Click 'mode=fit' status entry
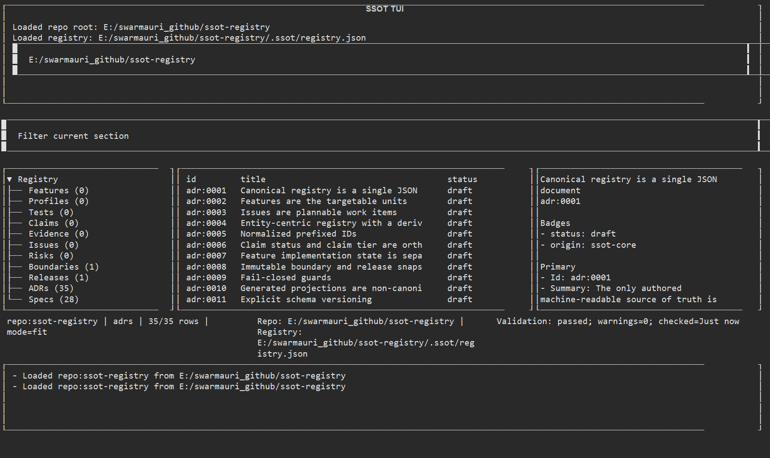The width and height of the screenshot is (770, 458). click(27, 332)
